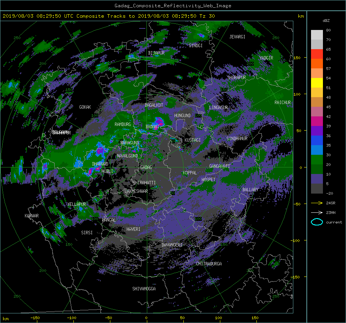Click the JEVARGI city label
This screenshot has width=346, height=323.
(237, 37)
